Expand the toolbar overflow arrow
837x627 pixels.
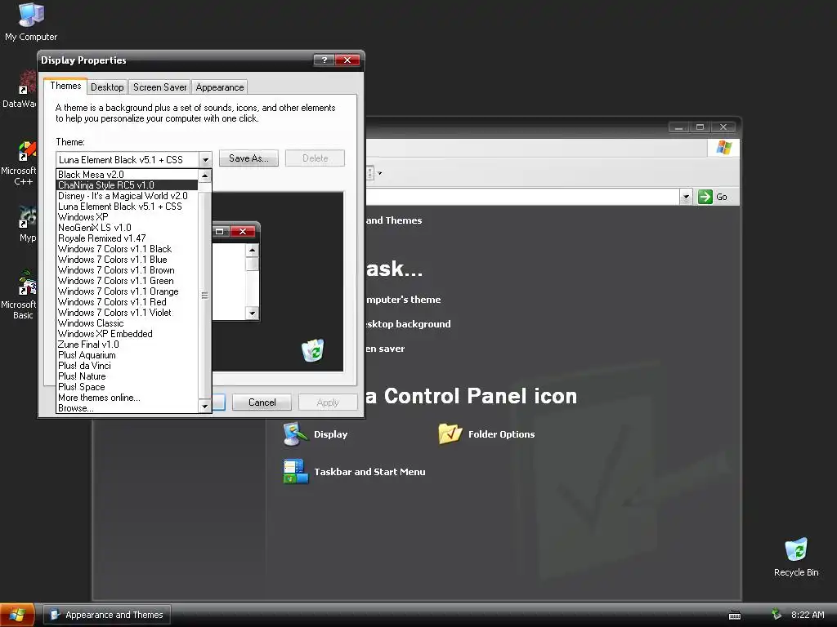[x=379, y=173]
